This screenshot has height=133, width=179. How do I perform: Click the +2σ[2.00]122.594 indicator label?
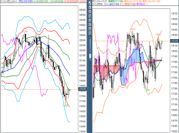click(71, 1)
